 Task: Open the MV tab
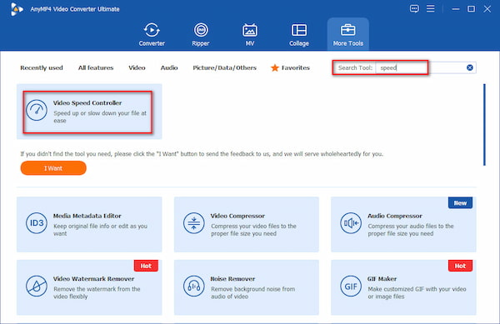pos(250,35)
